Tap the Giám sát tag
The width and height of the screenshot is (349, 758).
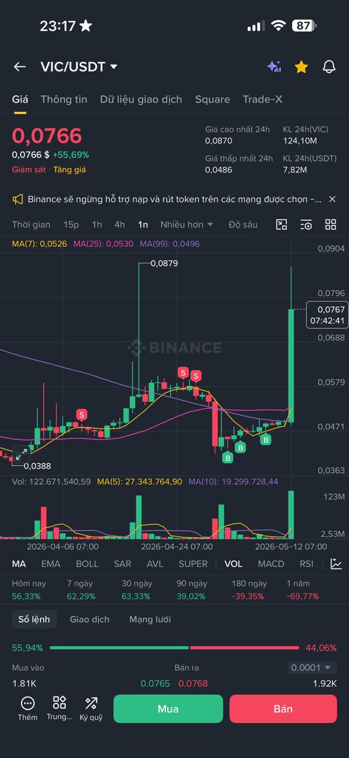point(30,169)
